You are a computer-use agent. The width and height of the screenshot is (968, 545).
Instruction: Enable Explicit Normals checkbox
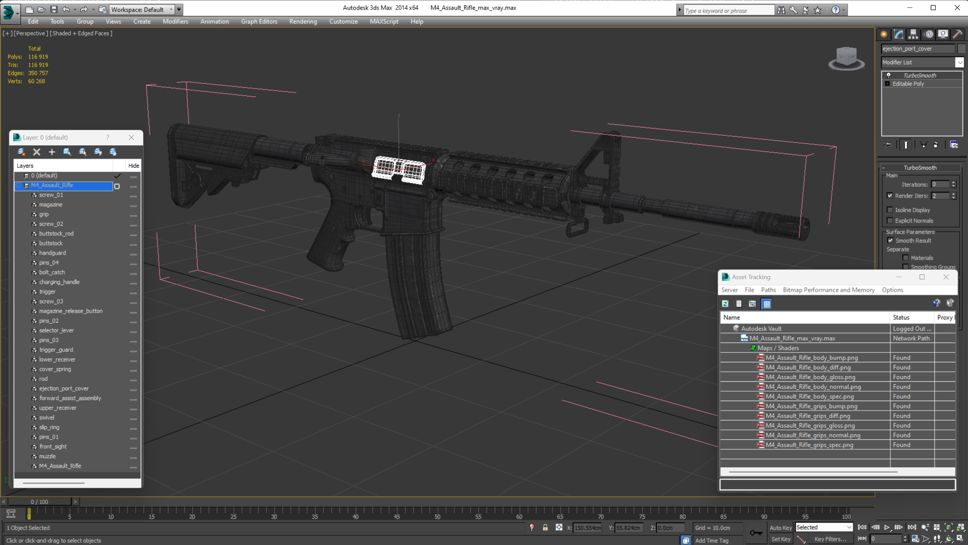(x=890, y=220)
